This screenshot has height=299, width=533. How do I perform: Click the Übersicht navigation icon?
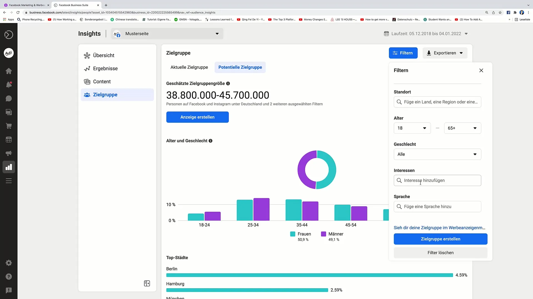coord(87,55)
